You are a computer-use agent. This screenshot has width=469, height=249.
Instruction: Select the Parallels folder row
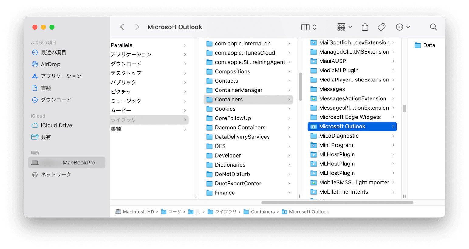[x=149, y=45]
